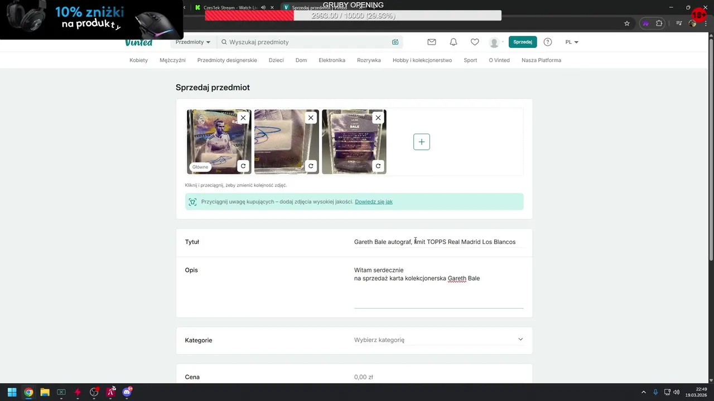Open the favorites heart icon

point(475,42)
